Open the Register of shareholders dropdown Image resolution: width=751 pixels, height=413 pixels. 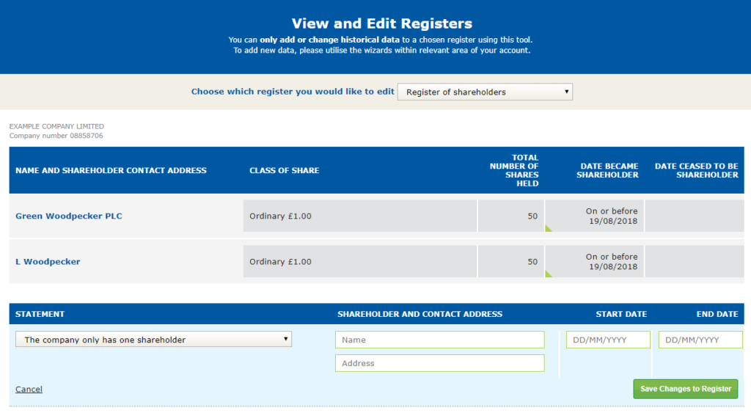pyautogui.click(x=485, y=92)
